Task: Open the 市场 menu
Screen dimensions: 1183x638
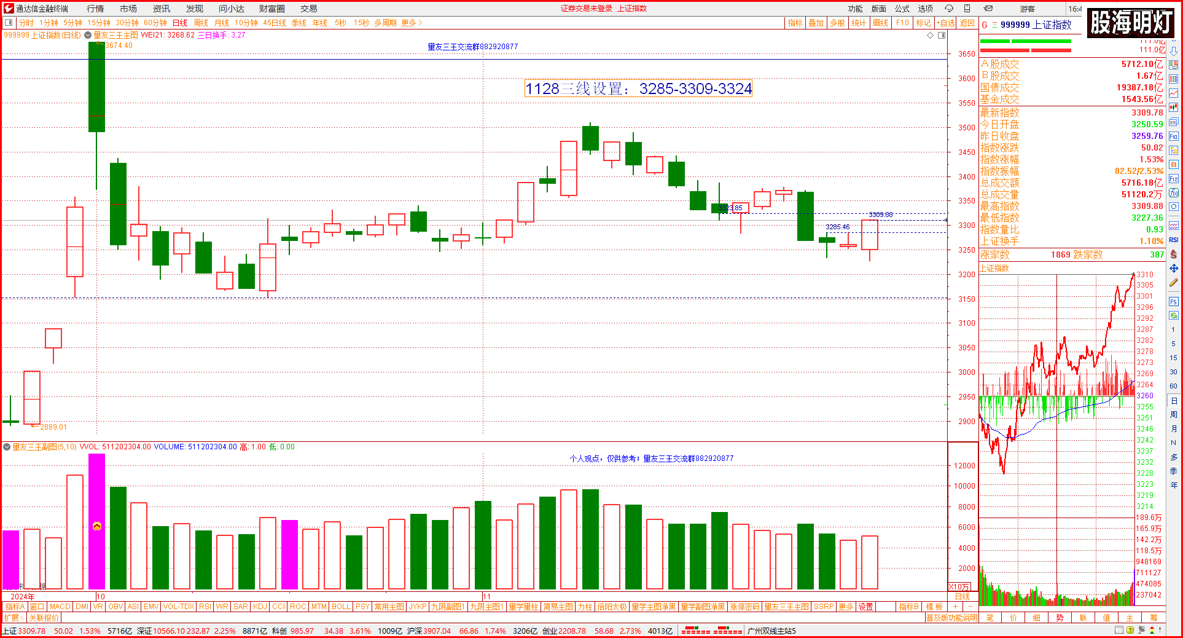Action: 128,9
